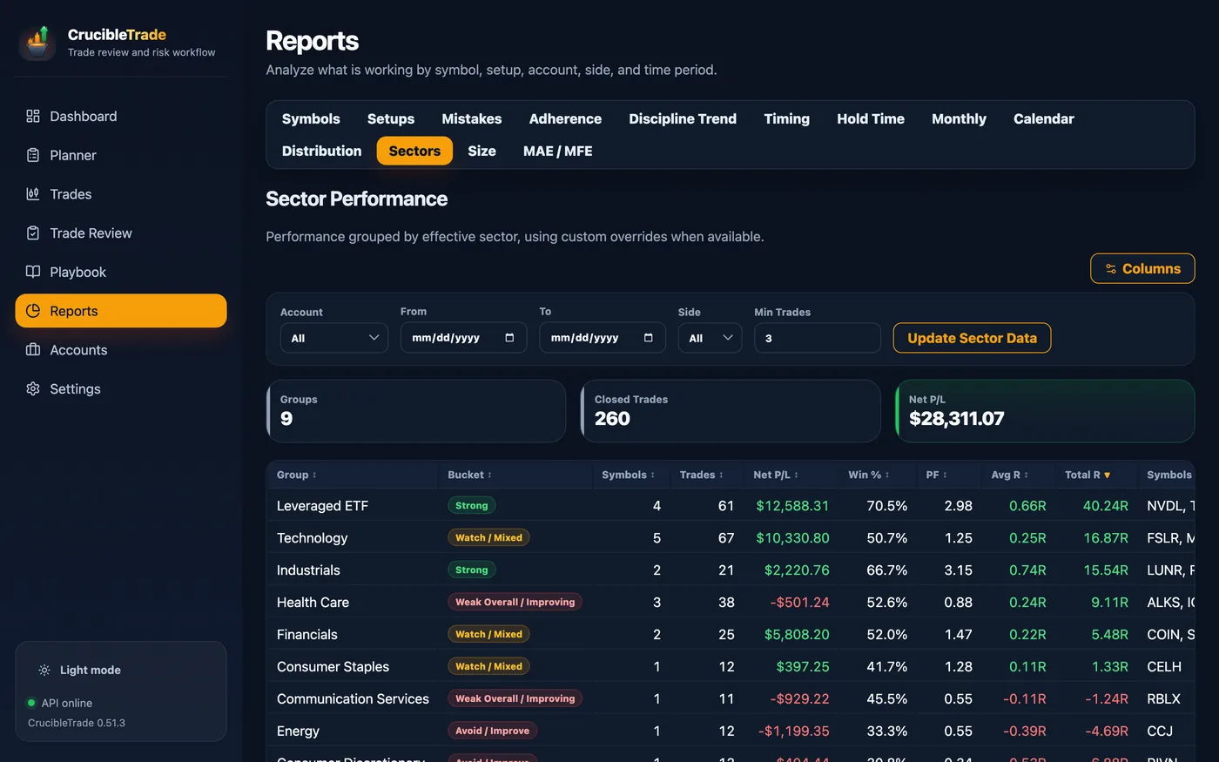Open the To date calendar picker icon
Viewport: 1219px width, 762px height.
pos(648,338)
